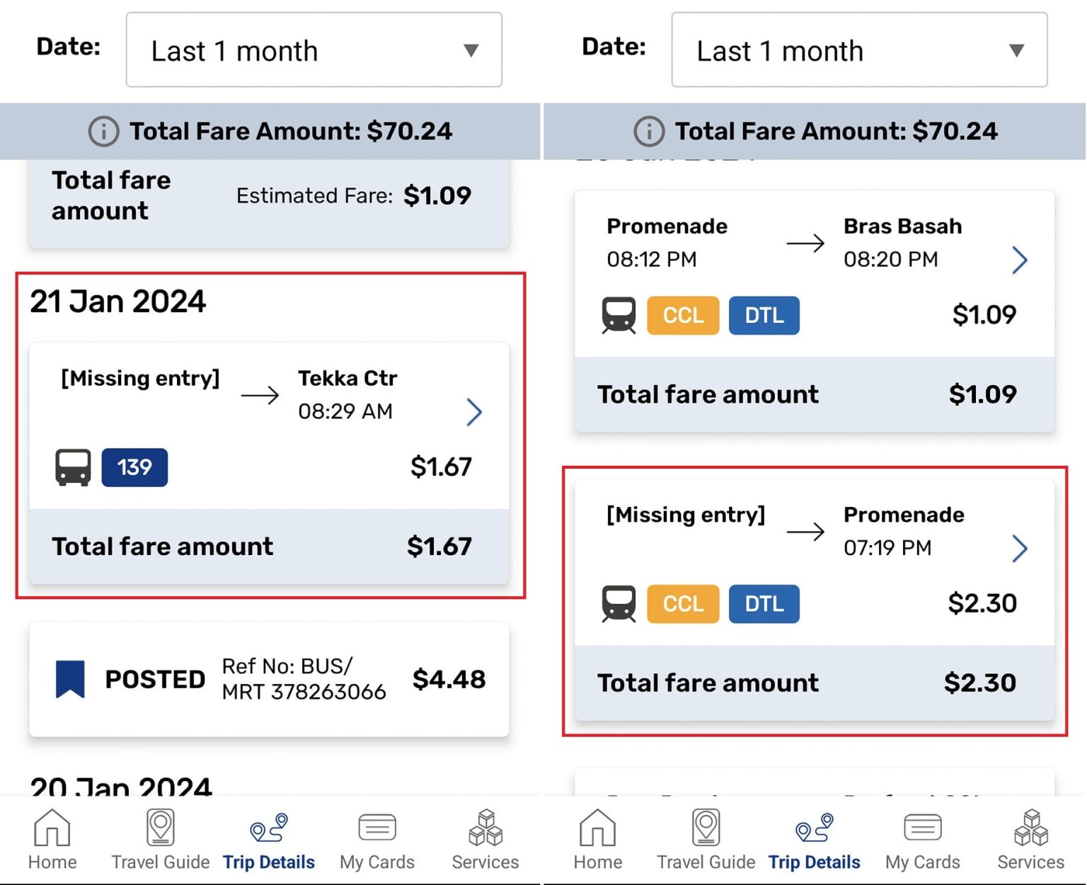Expand details for the Tekka Ctr trip
The image size is (1087, 885).
[x=476, y=411]
